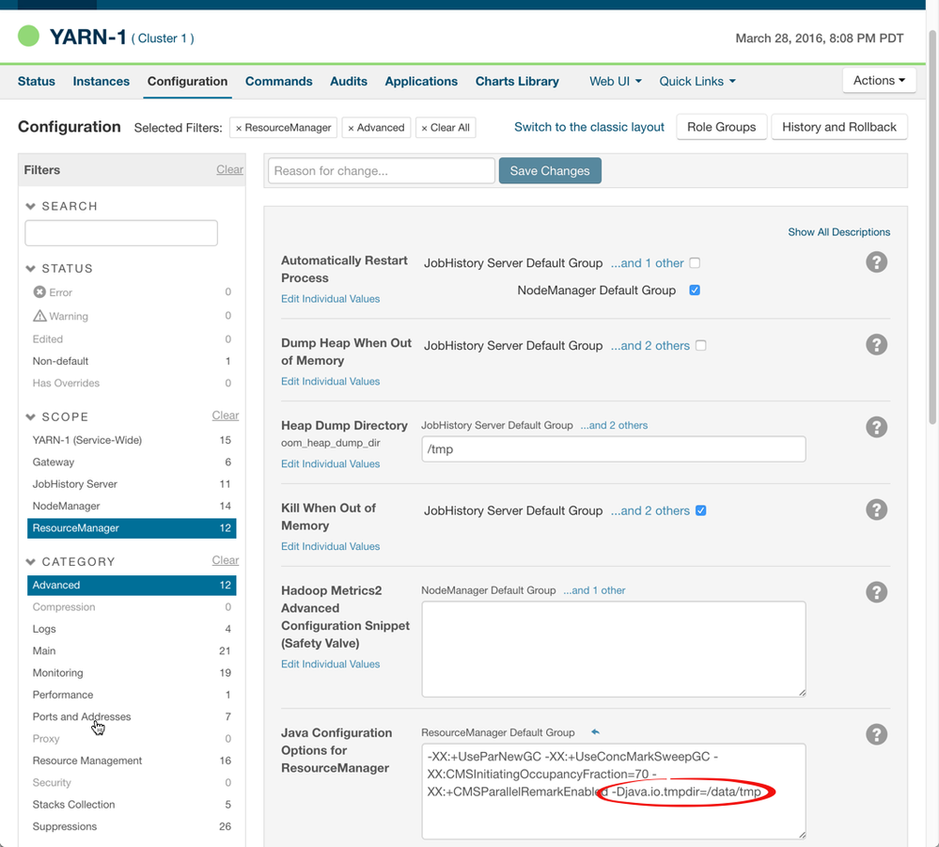Open the Quick Links dropdown
The image size is (939, 847).
697,81
